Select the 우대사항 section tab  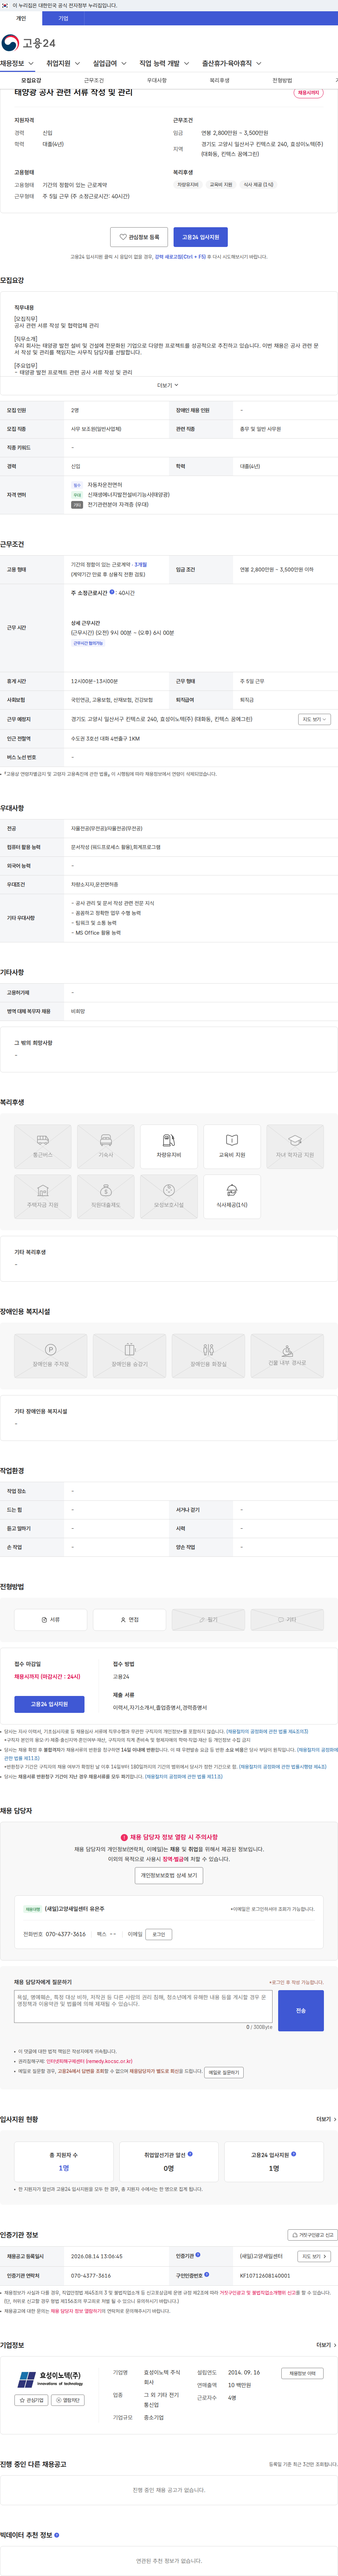[x=157, y=80]
